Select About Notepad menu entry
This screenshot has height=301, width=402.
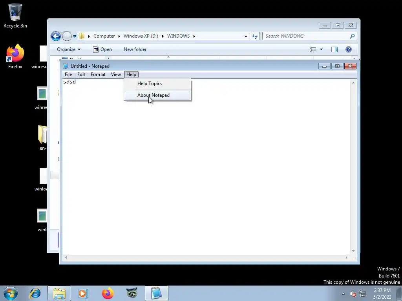[157, 95]
